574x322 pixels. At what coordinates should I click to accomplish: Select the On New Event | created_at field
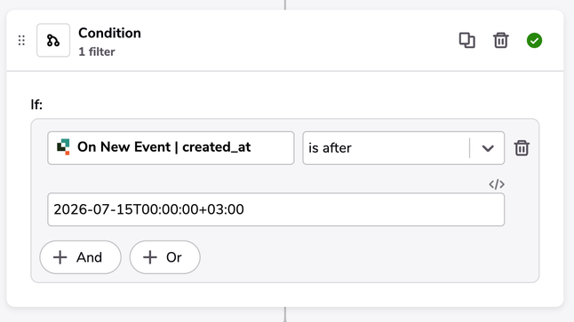pos(171,148)
